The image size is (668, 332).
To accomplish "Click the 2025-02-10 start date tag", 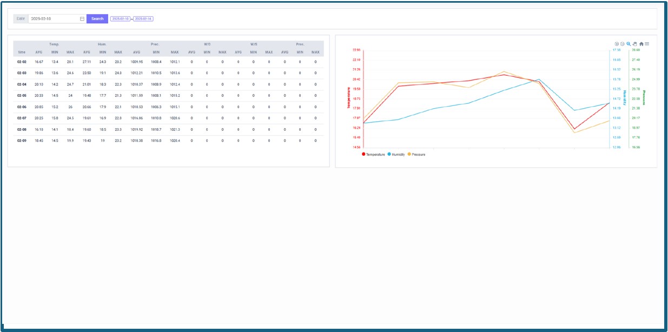I will coord(121,19).
